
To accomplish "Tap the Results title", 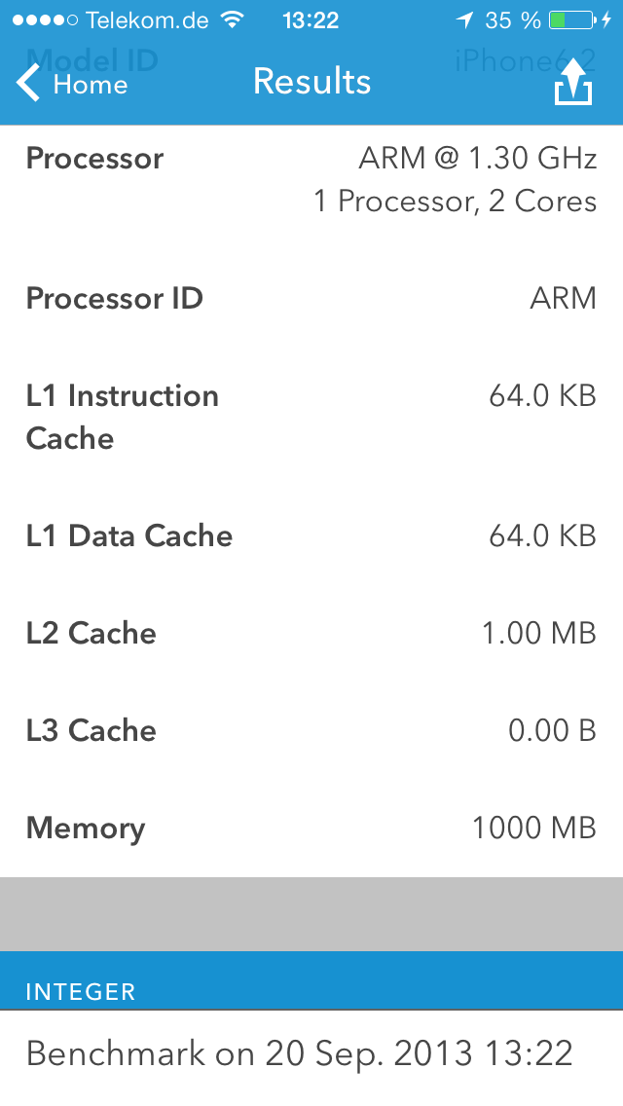I will [311, 81].
